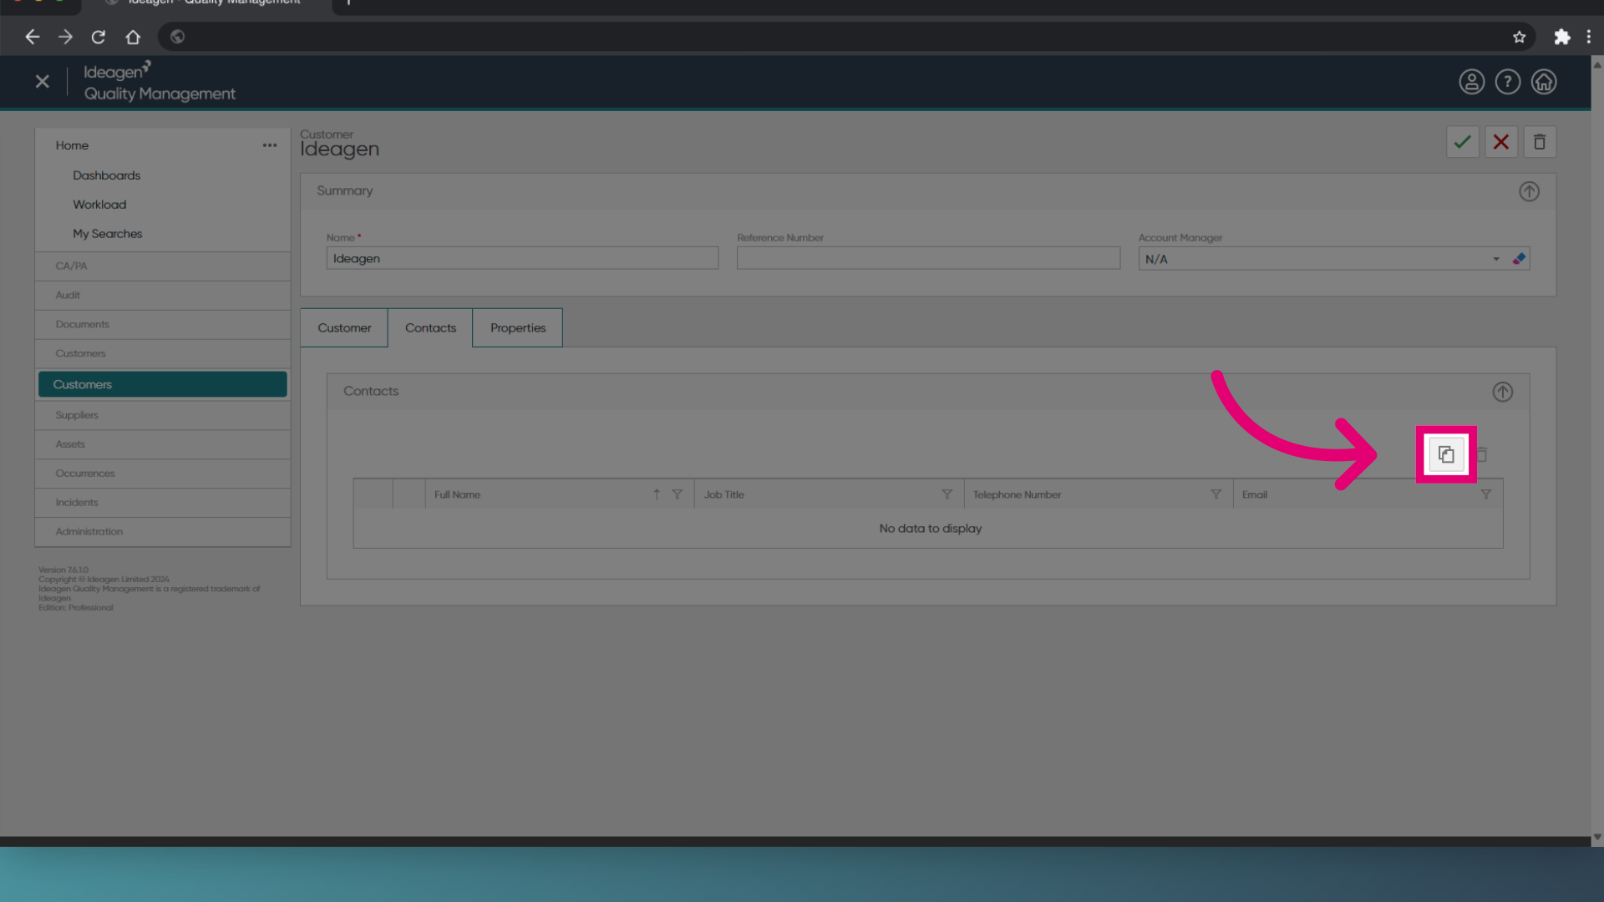The width and height of the screenshot is (1604, 902).
Task: Expand the Documents module
Action: click(x=163, y=325)
